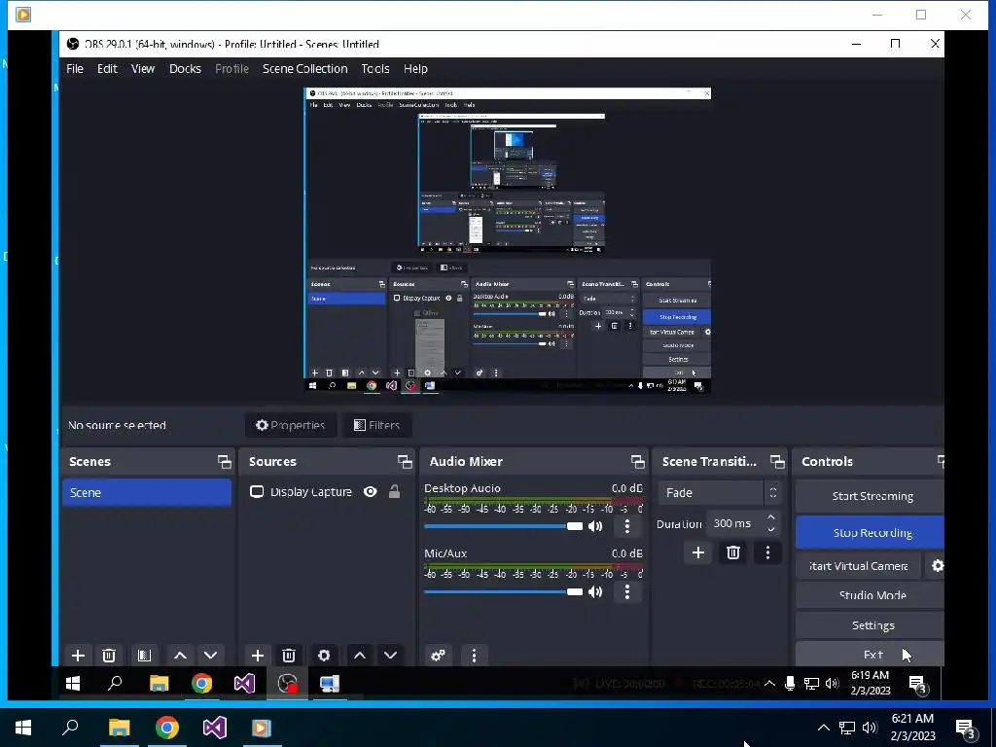Show hidden tray icons on outer taskbar

pyautogui.click(x=823, y=728)
